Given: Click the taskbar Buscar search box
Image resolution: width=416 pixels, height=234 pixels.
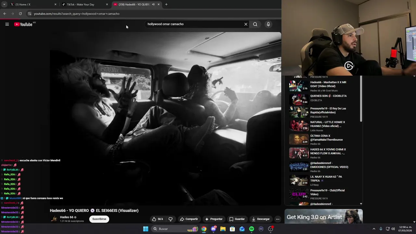Looking at the screenshot, I should point(175,229).
